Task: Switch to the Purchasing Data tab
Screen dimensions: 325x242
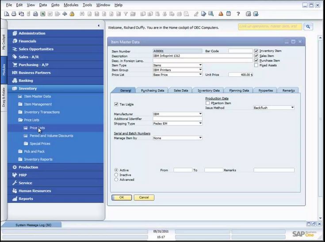Action: tap(153, 90)
